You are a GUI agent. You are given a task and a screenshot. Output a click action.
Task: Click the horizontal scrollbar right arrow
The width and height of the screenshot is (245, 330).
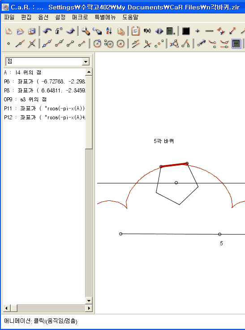(x=89, y=308)
